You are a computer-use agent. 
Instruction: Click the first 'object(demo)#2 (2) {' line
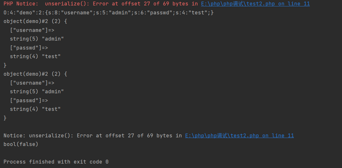pos(35,21)
